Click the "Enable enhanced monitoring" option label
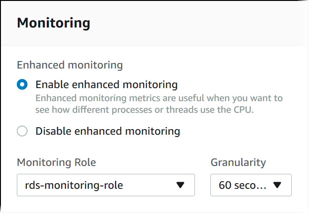309x213 pixels. pos(107,85)
